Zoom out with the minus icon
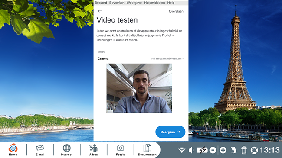Screen dimensions: 282x158 pos(213,150)
